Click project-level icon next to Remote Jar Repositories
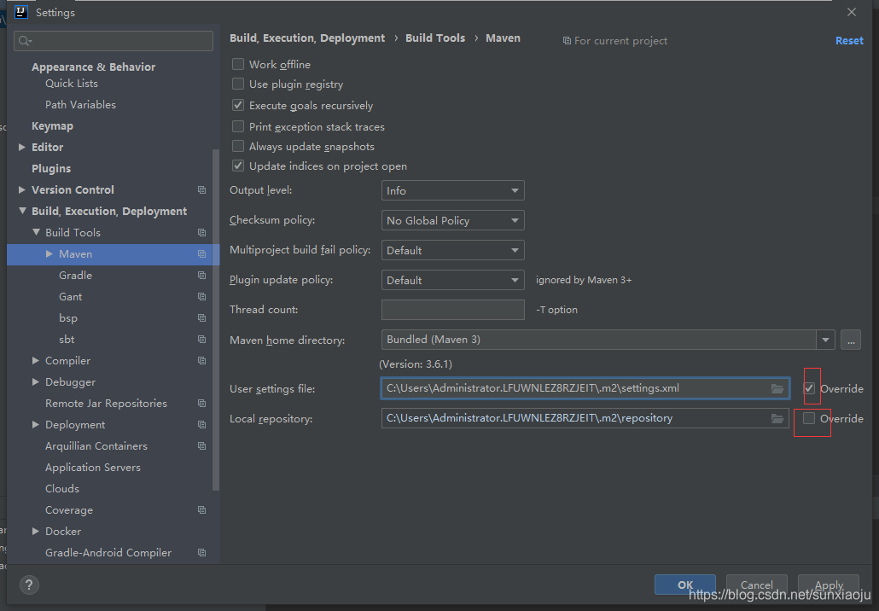879x611 pixels. click(201, 403)
